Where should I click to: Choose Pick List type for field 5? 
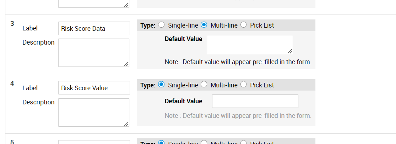tap(244, 142)
